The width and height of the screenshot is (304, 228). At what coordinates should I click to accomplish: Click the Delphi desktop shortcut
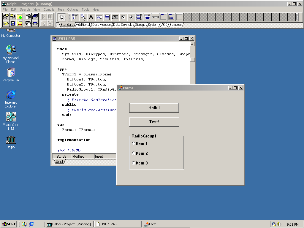pos(11,142)
